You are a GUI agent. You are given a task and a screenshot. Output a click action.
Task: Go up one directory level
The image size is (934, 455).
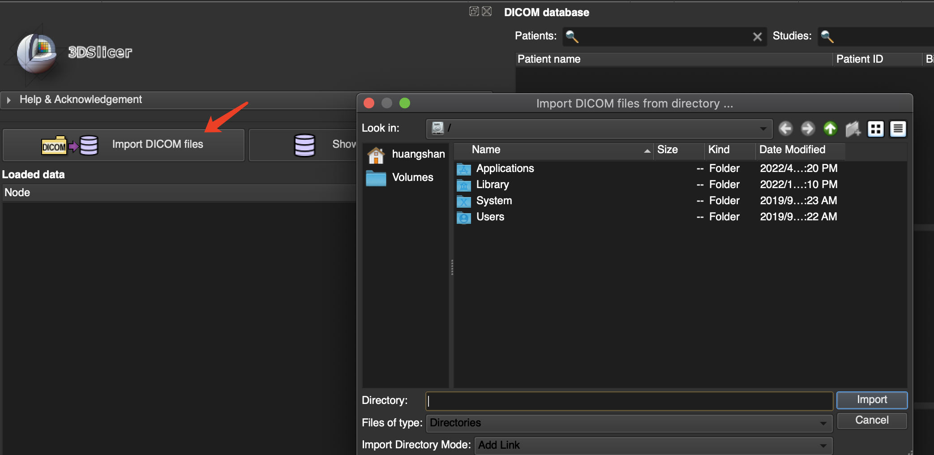click(830, 129)
